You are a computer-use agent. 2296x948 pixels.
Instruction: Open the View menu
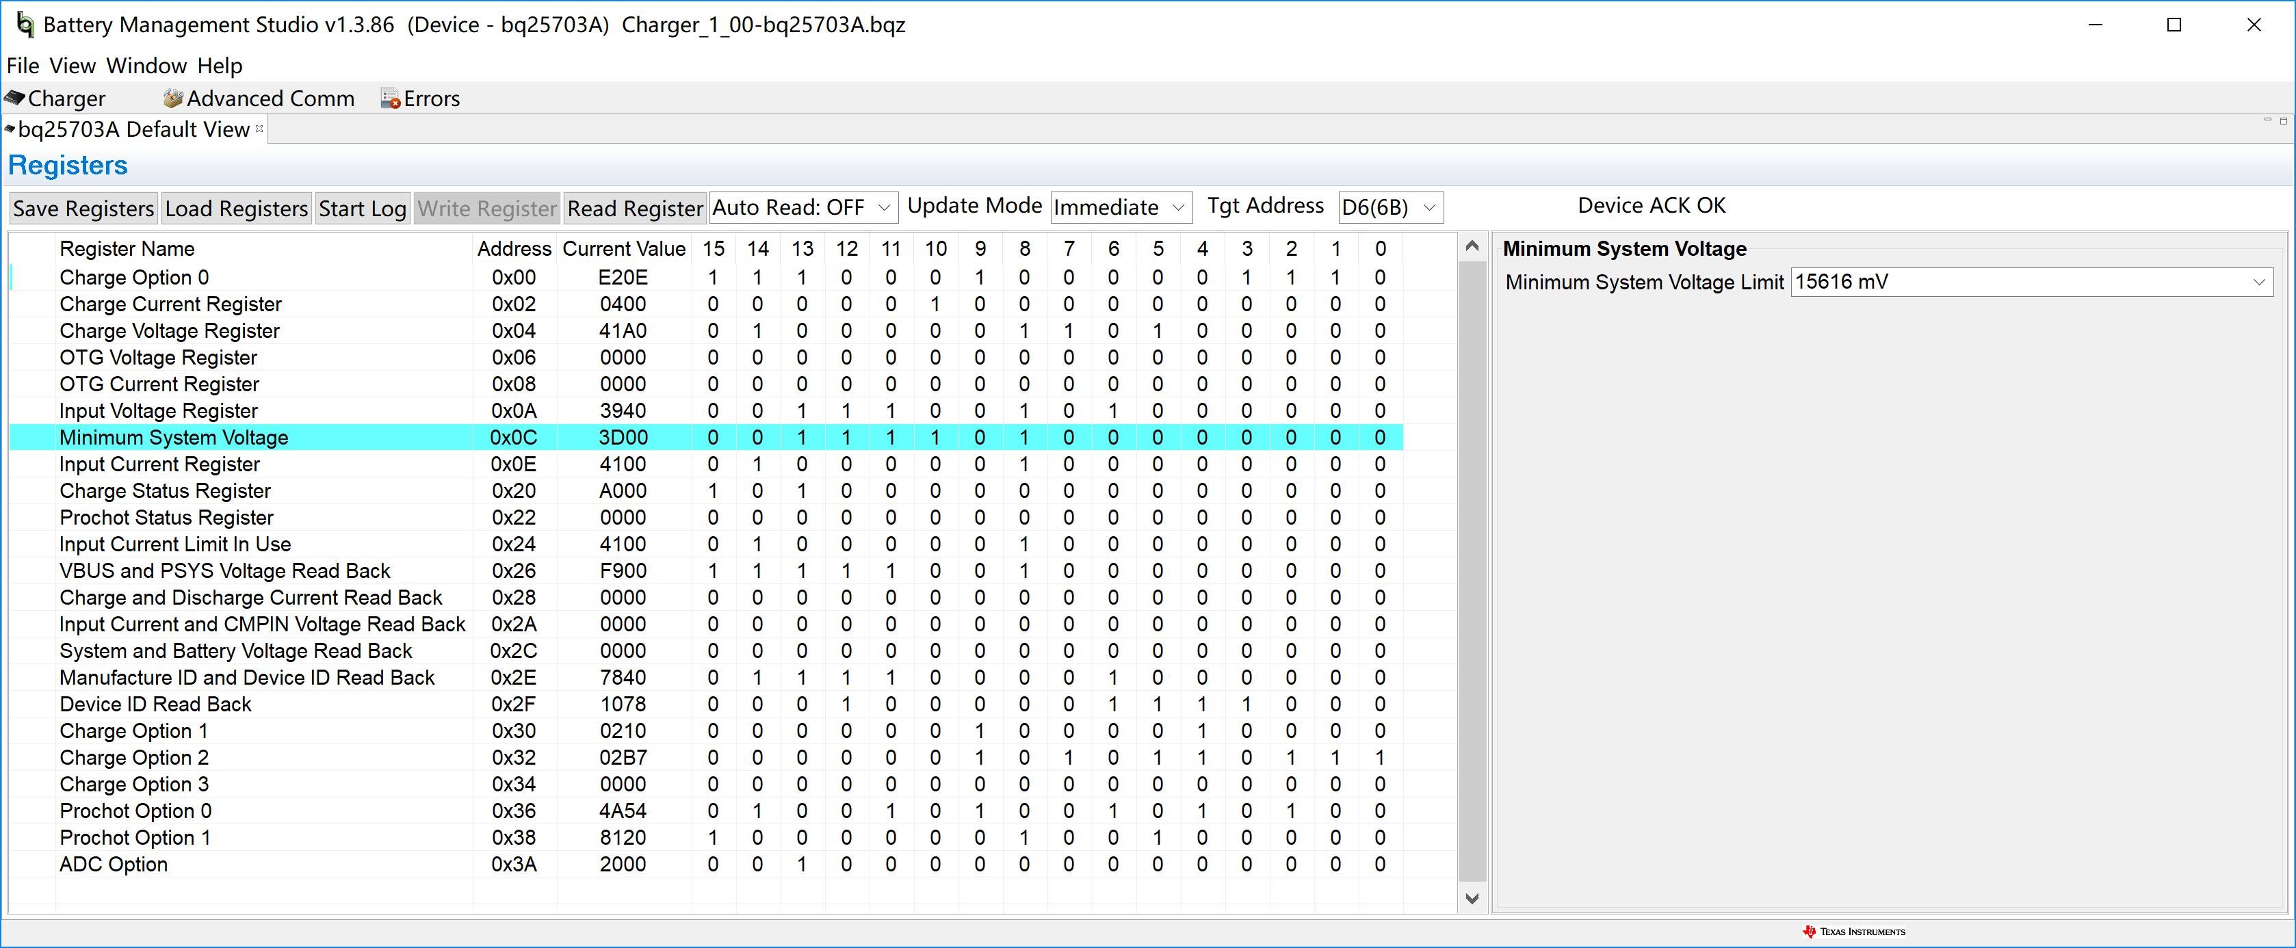point(73,66)
